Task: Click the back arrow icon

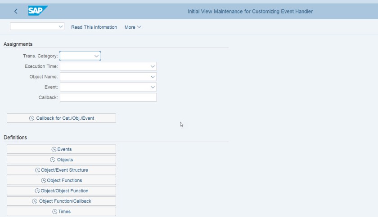Action: (16, 11)
